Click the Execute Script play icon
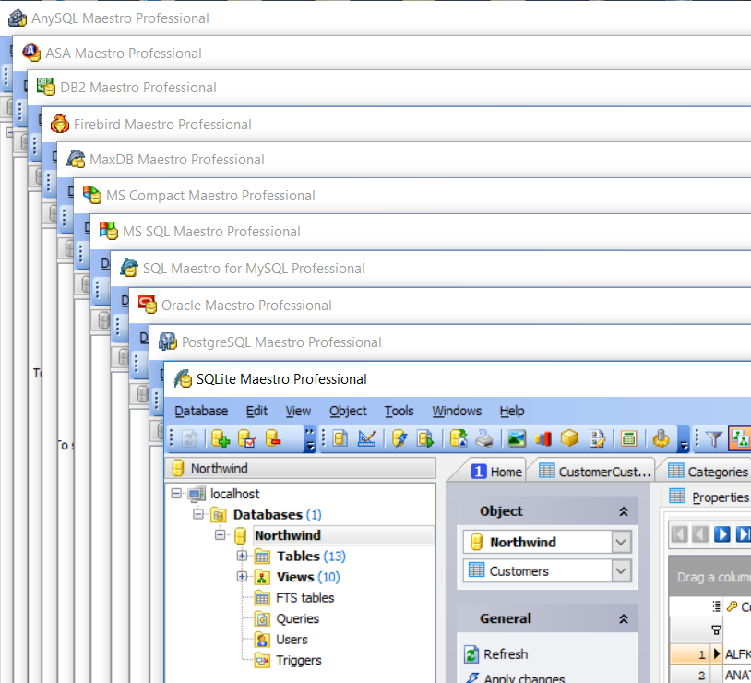The image size is (751, 683). pyautogui.click(x=425, y=438)
